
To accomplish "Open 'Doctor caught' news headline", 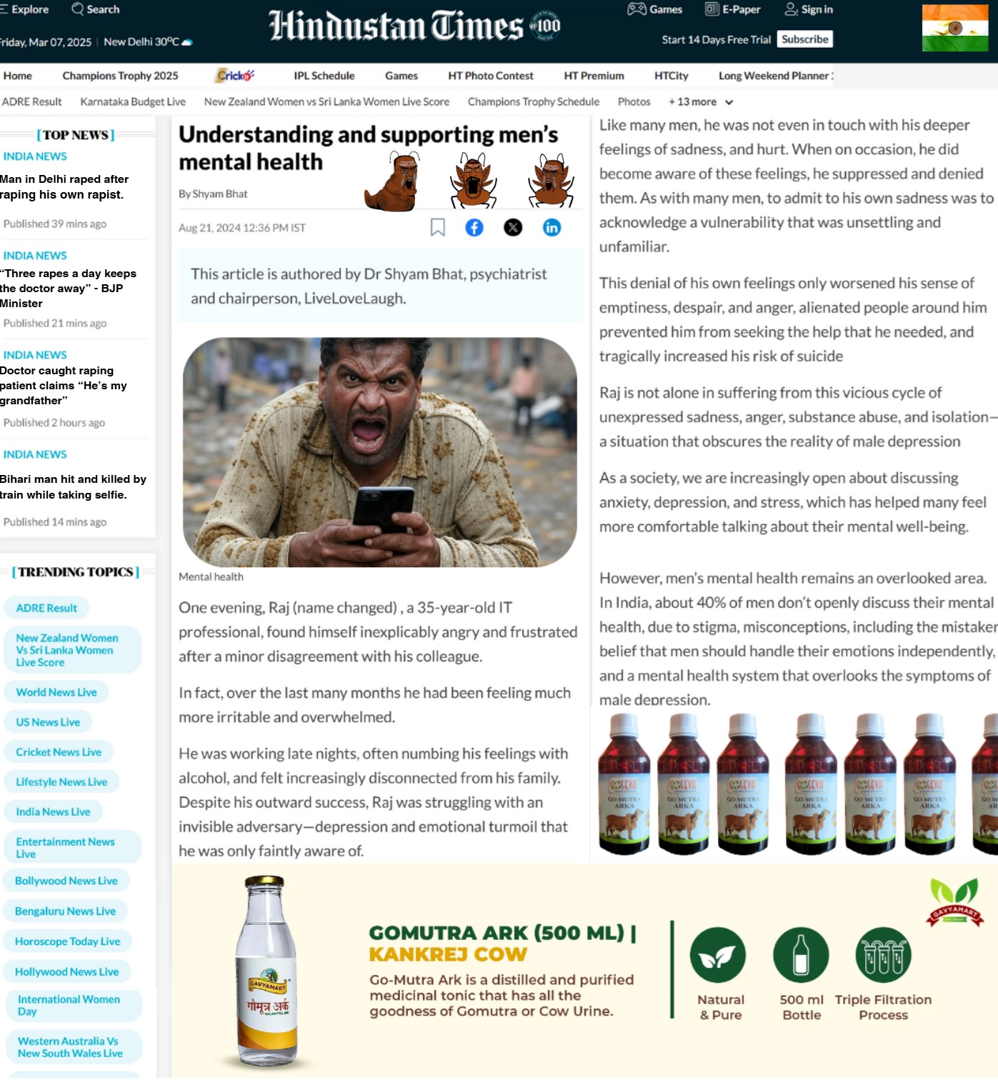I will coord(64,386).
